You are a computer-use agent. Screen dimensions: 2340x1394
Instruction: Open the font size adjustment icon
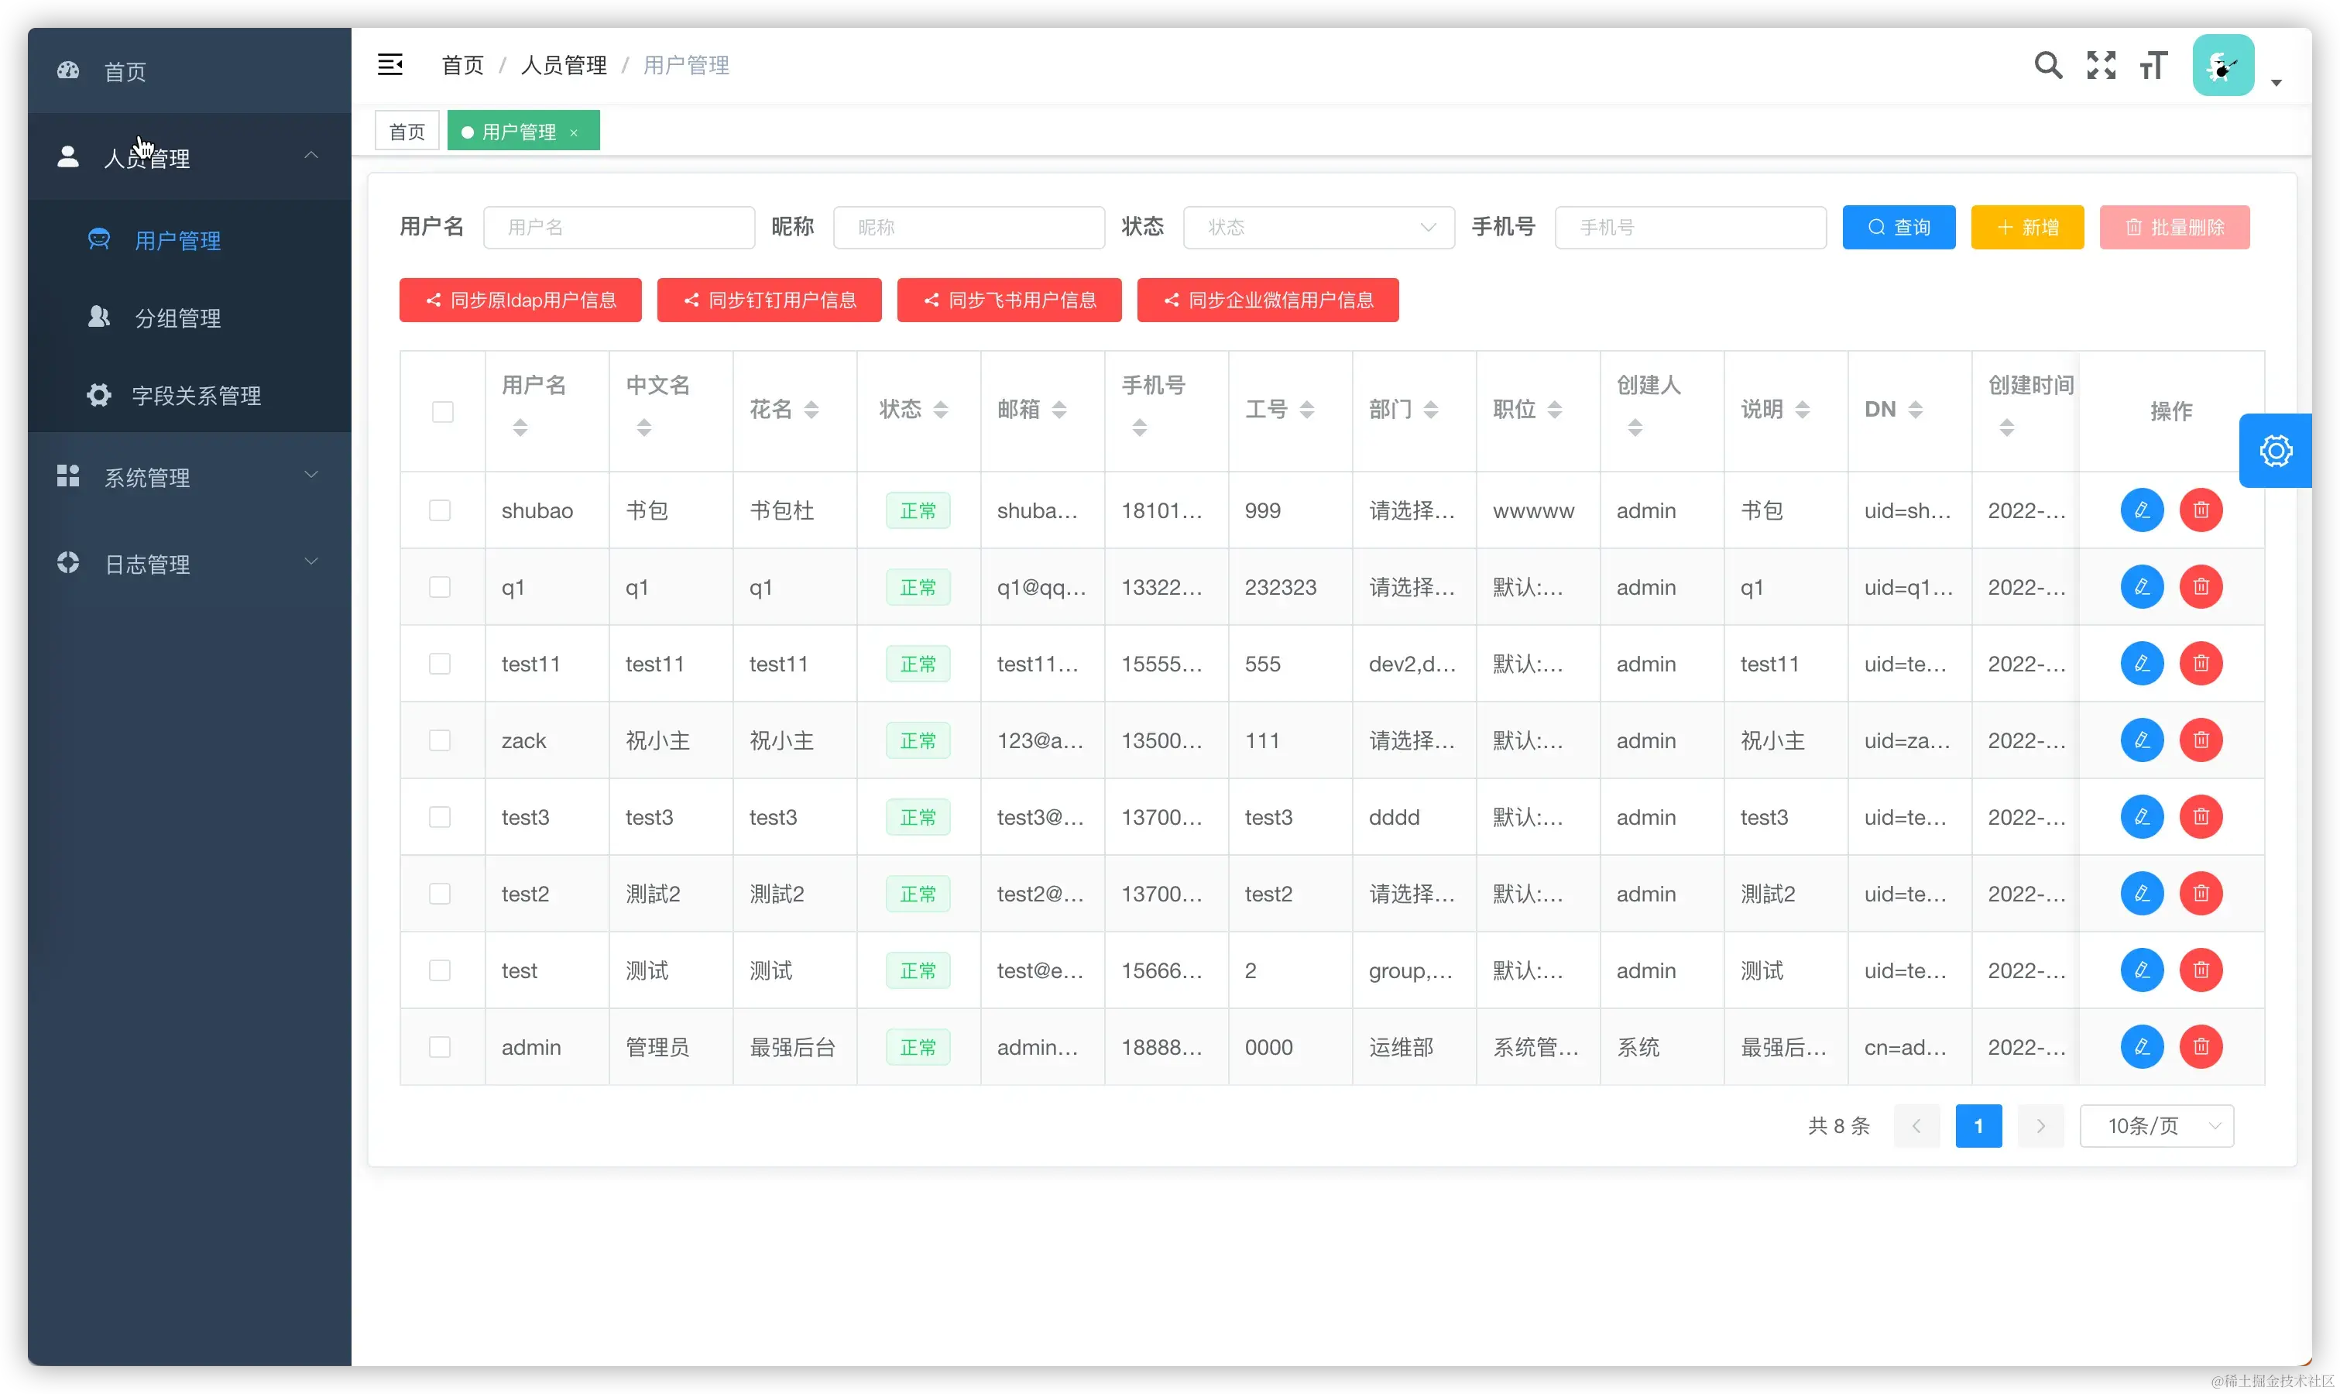[2153, 66]
